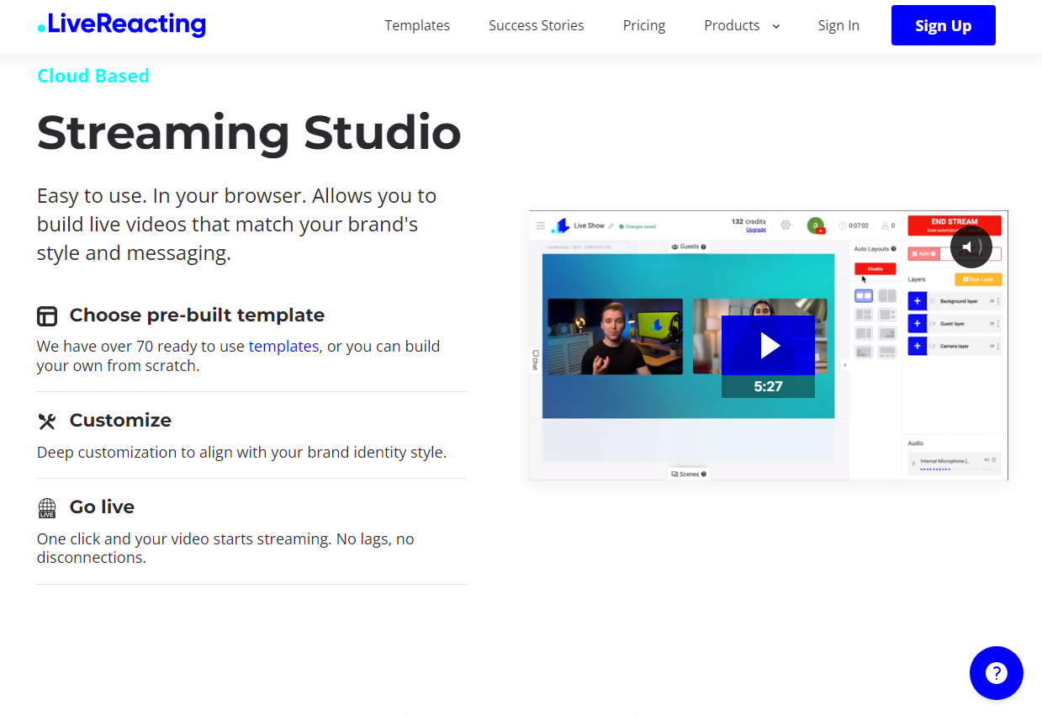Click the blue Sign Up button

click(x=944, y=25)
